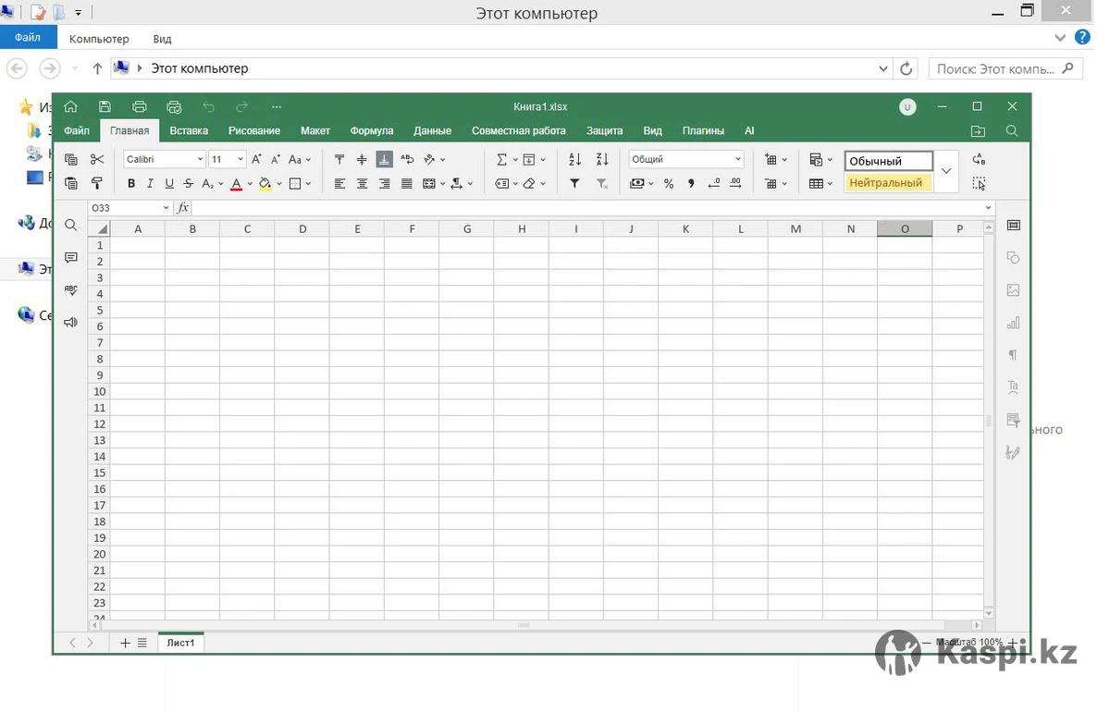Open the Формула tab
1110x712 pixels.
tap(372, 130)
